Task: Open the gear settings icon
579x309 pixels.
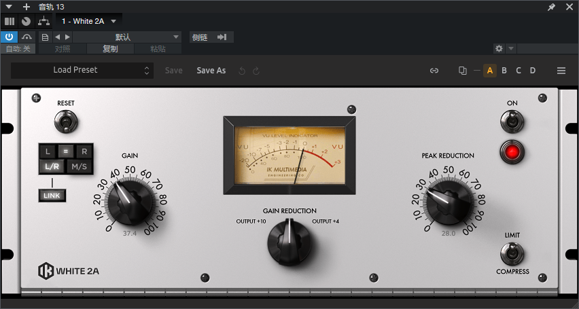Action: [x=499, y=48]
